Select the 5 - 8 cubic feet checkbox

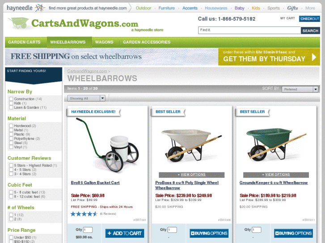pos(11,192)
